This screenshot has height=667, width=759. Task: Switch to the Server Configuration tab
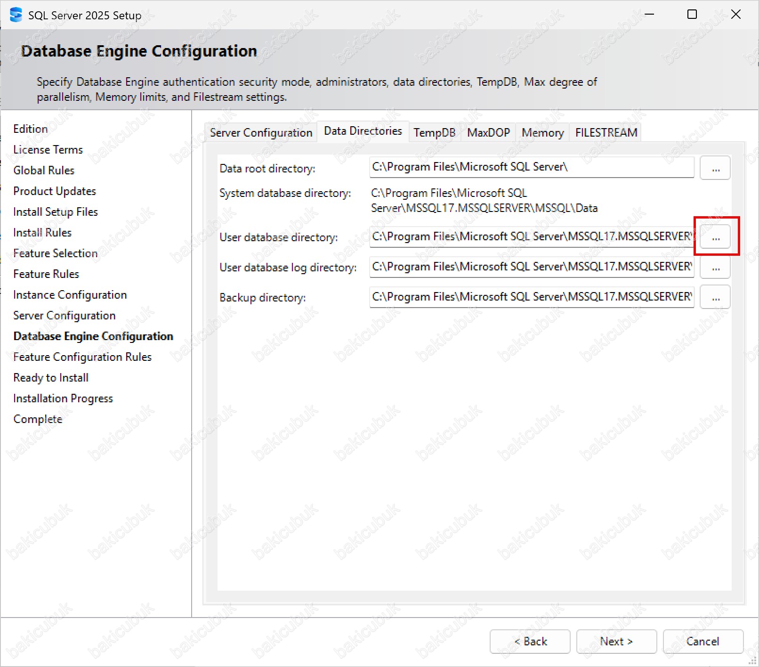261,133
